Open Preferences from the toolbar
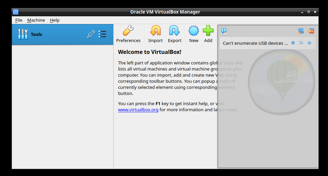Viewport: 328px width, 176px height. (128, 34)
